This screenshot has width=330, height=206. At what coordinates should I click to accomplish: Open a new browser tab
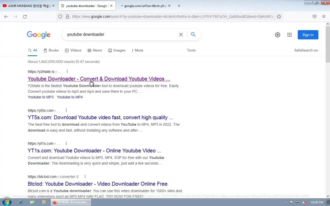coord(179,6)
